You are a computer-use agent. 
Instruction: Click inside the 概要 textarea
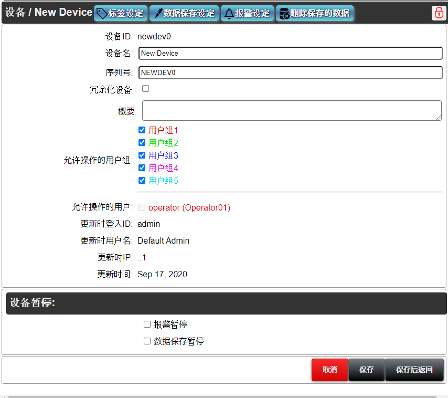[x=292, y=111]
